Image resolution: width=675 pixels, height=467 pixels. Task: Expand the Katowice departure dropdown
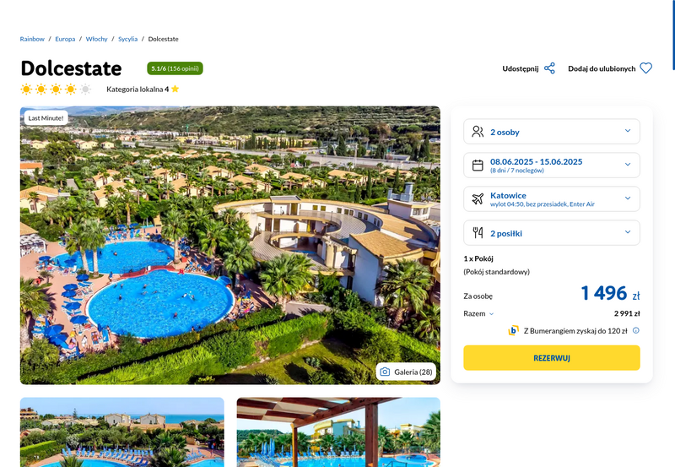click(552, 198)
